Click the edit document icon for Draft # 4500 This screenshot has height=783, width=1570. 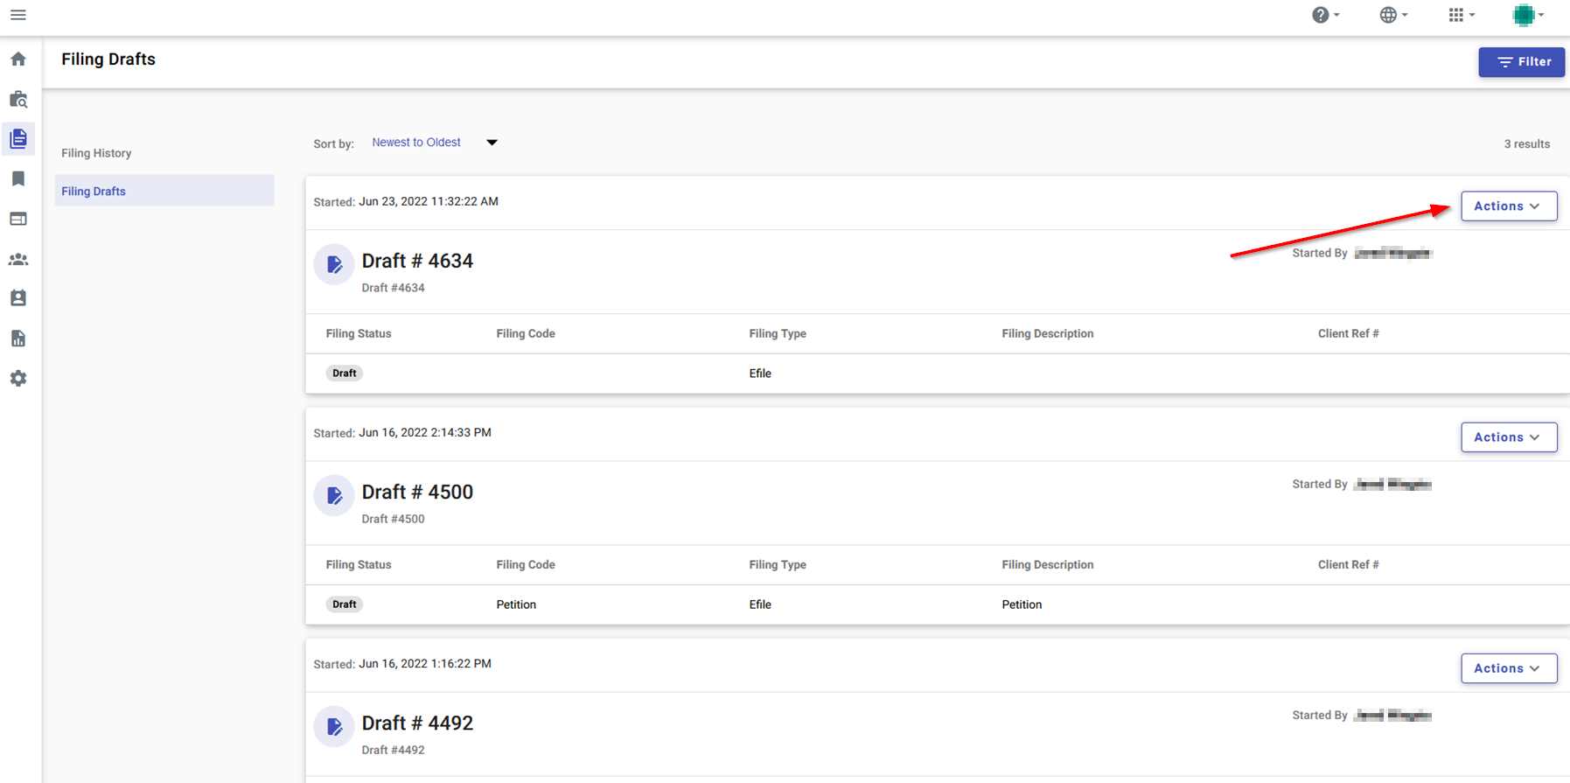[x=334, y=496]
